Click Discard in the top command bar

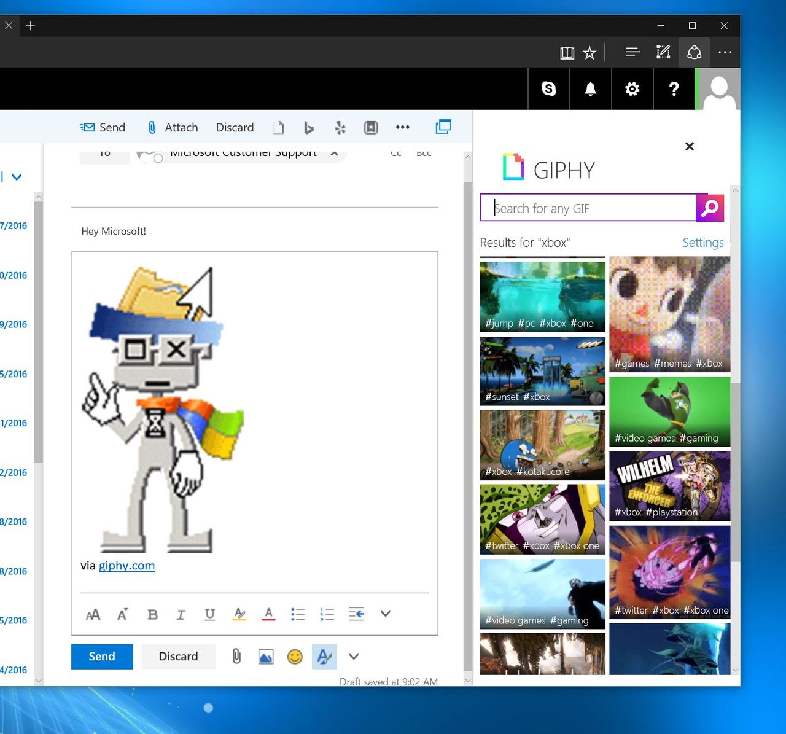235,127
